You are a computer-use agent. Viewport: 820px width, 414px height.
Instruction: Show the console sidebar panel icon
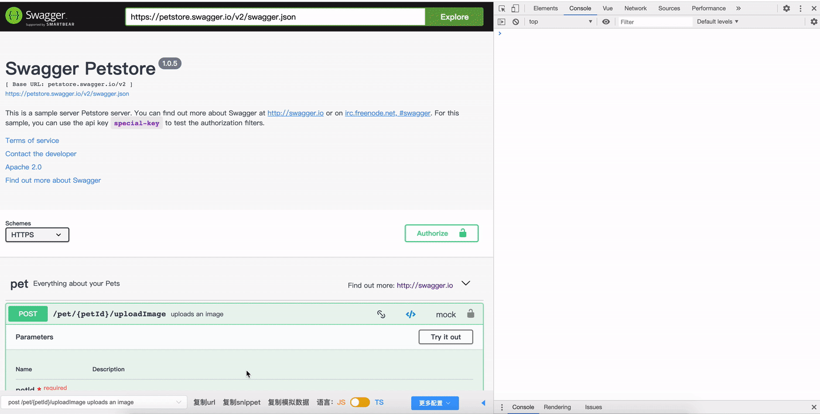pos(501,22)
